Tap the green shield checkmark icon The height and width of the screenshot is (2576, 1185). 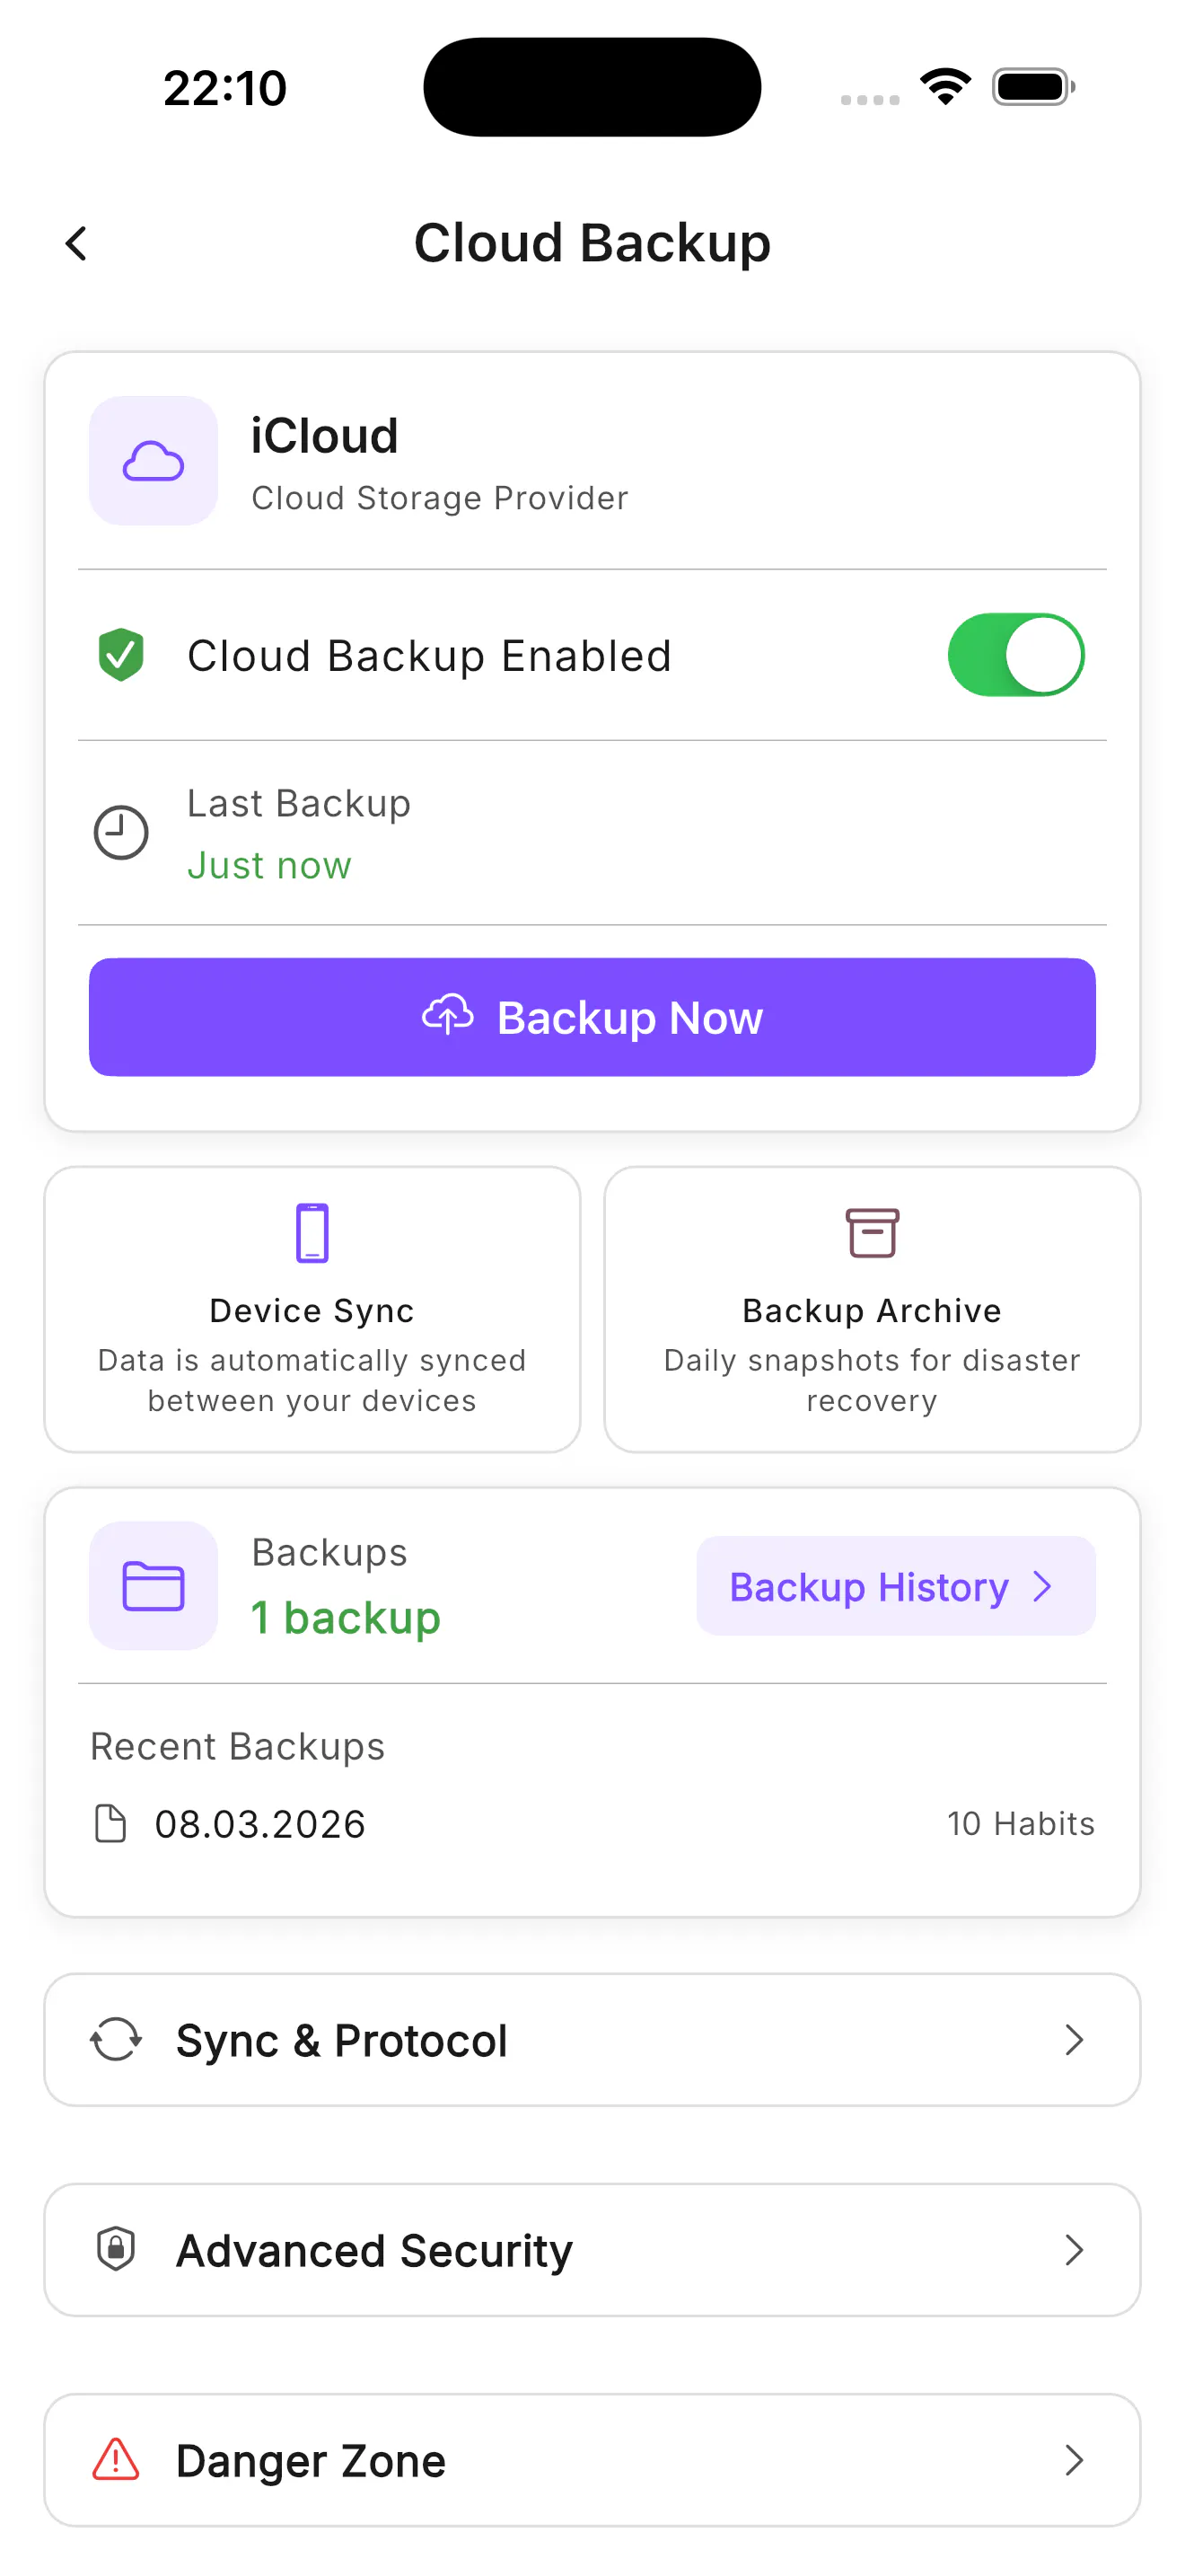(121, 655)
